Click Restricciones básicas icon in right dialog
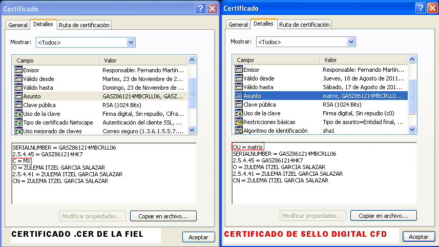 [239, 122]
